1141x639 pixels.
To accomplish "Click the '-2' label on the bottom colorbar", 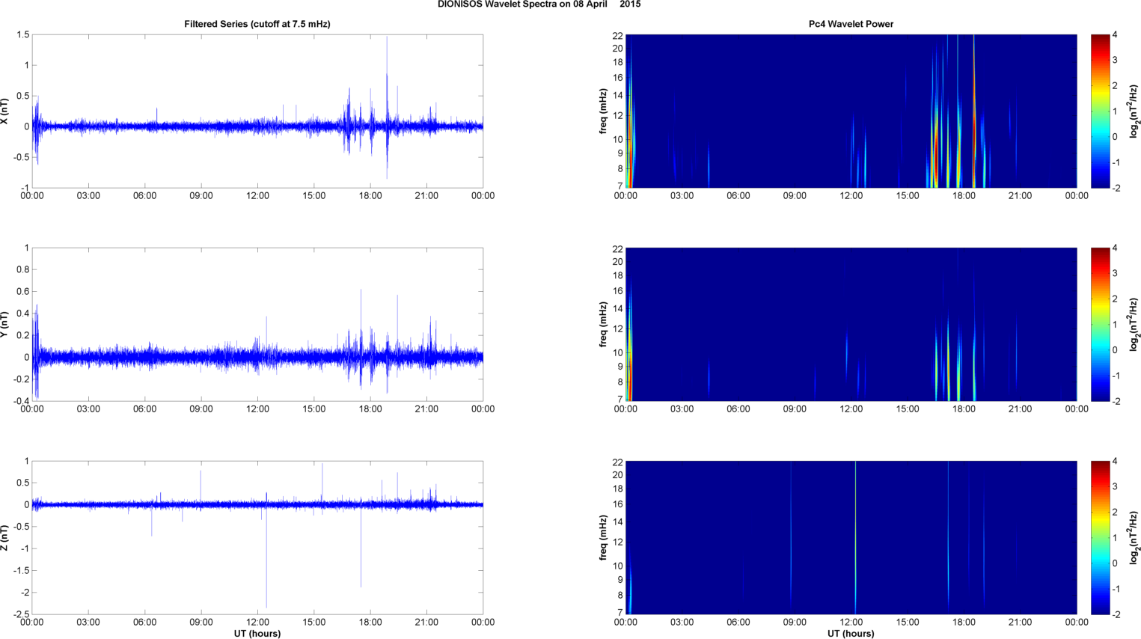I will tap(1115, 614).
